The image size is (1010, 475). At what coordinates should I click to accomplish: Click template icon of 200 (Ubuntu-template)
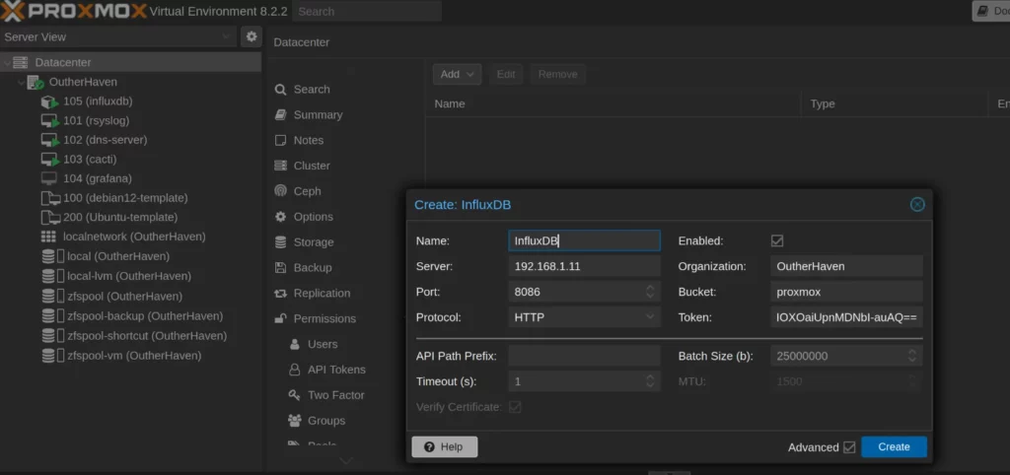(50, 218)
